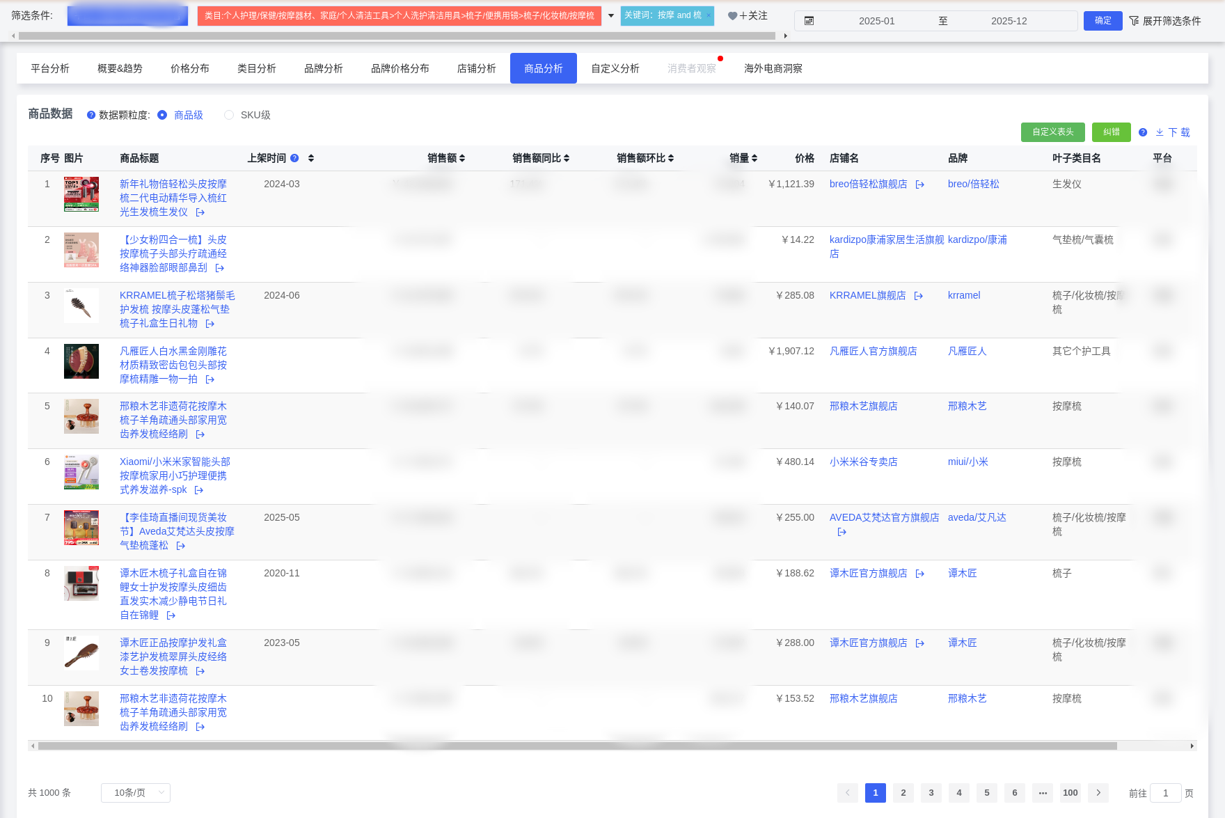
Task: Expand the category filter dropdown arrow
Action: 610,15
